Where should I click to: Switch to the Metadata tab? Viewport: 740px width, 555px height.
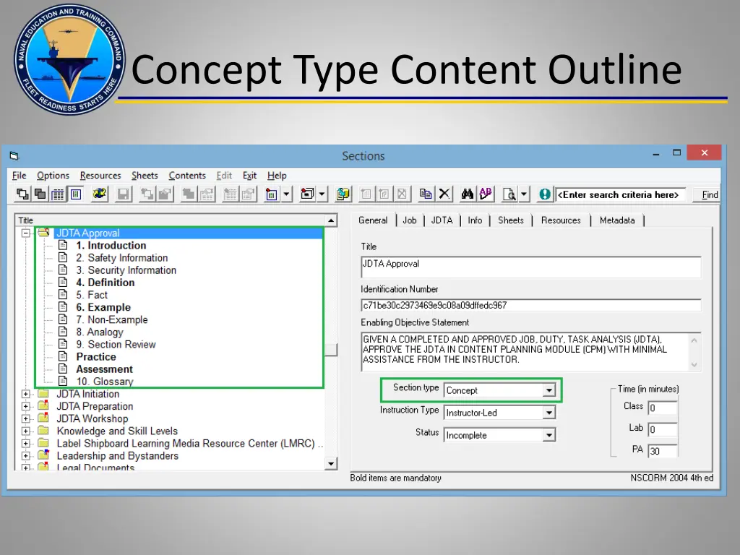[616, 220]
